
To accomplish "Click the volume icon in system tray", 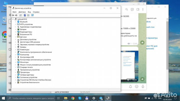I will click(x=156, y=98).
